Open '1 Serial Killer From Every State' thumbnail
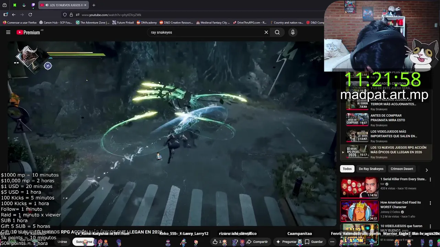Screen dimensions: 440x247 (359, 187)
